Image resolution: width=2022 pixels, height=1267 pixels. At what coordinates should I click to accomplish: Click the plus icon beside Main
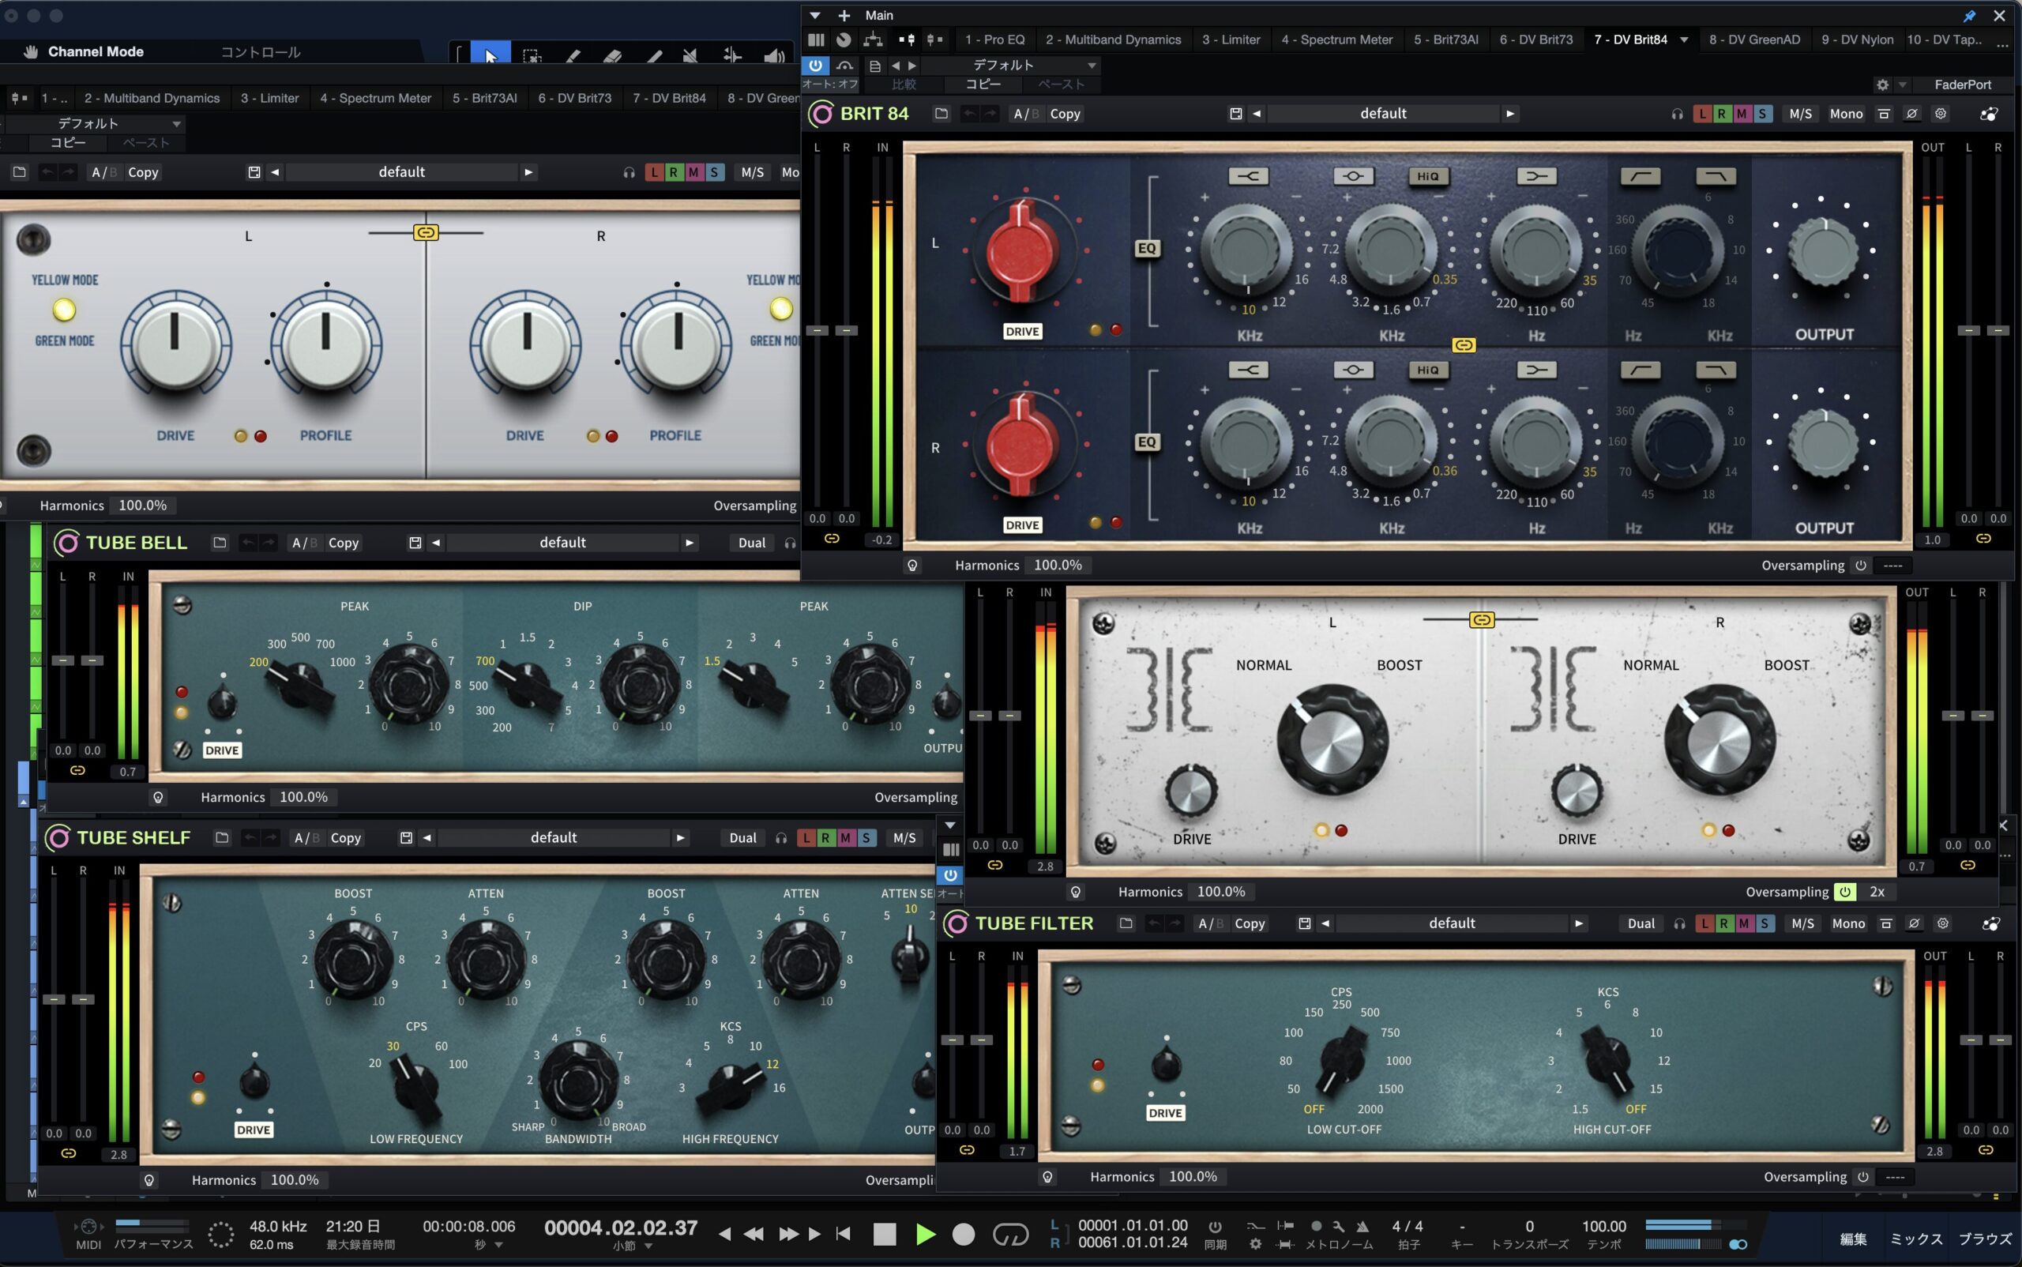click(844, 15)
